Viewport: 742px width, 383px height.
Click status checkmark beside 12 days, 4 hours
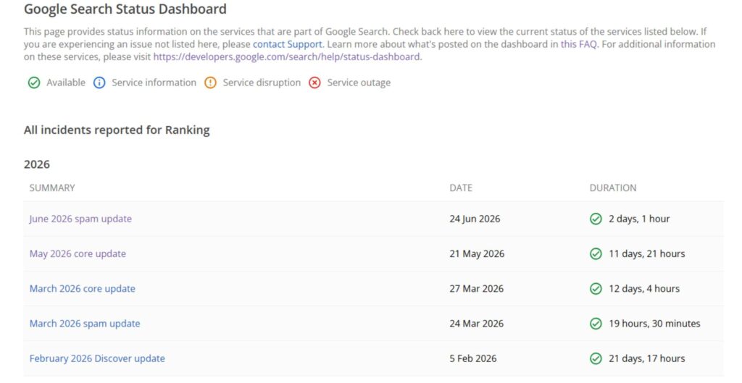pyautogui.click(x=596, y=289)
